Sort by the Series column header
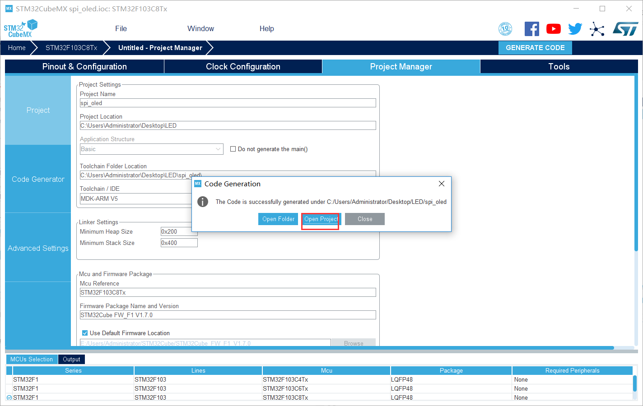Screen dimensions: 643x406 point(74,370)
